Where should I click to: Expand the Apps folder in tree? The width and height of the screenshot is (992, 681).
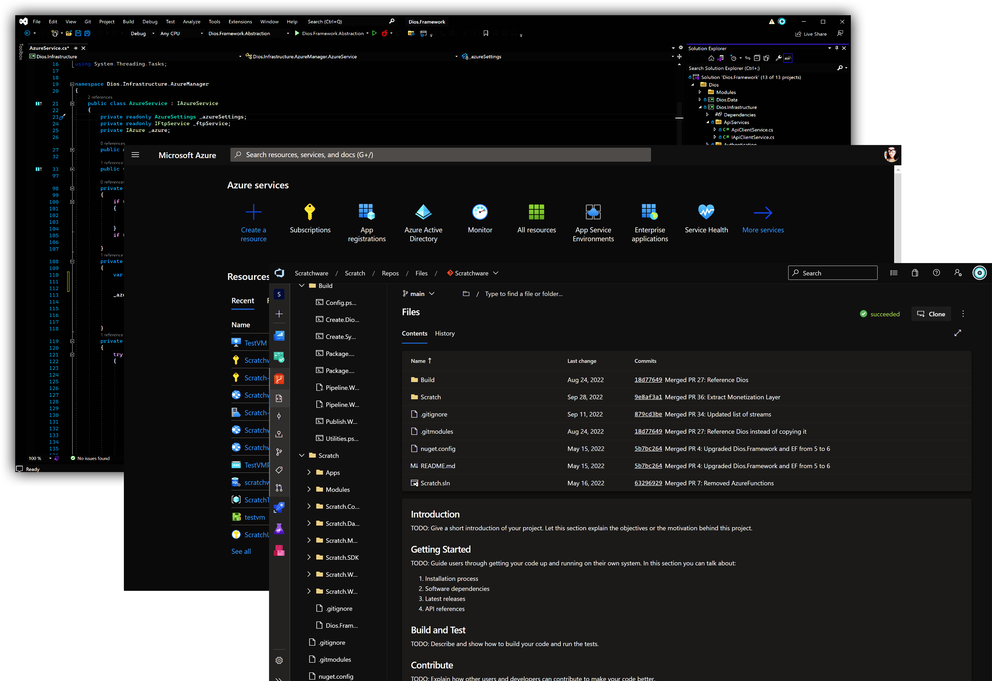[309, 472]
